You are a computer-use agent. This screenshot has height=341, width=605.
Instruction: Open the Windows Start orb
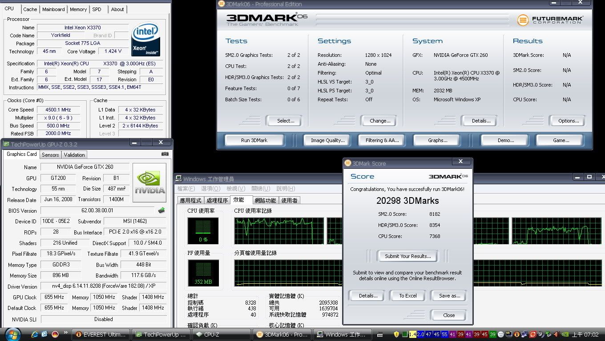12,333
